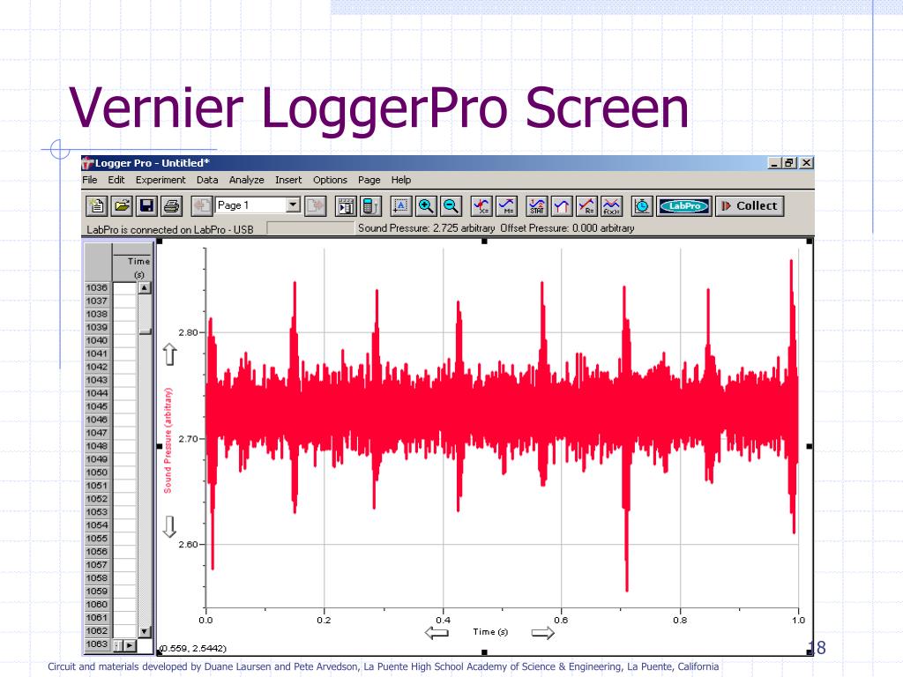Screen dimensions: 903x677
Task: Open the Analyze menu
Action: 247,180
